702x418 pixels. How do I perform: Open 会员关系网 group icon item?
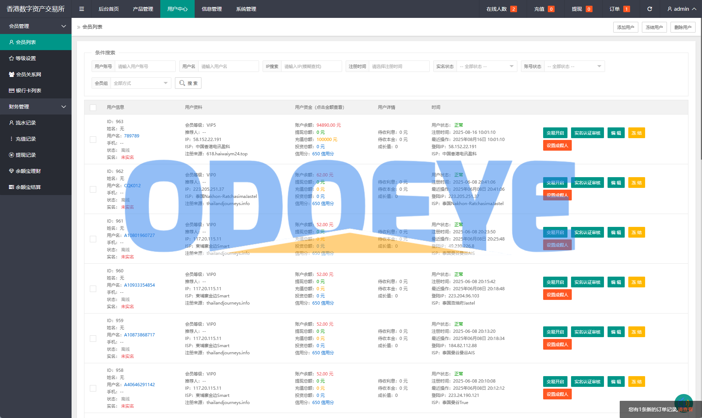(x=28, y=74)
